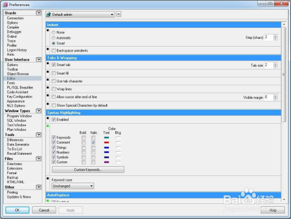The image size is (291, 219).
Task: Open the Default admin preference set dropdown
Action: 80,15
